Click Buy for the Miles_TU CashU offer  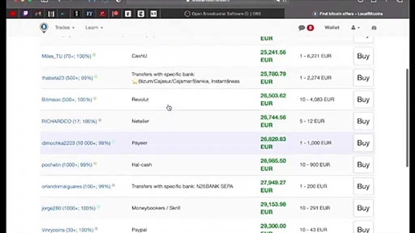point(363,56)
